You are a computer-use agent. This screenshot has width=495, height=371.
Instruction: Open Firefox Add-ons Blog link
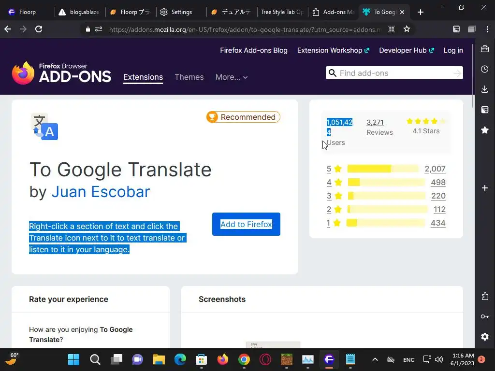click(x=254, y=50)
